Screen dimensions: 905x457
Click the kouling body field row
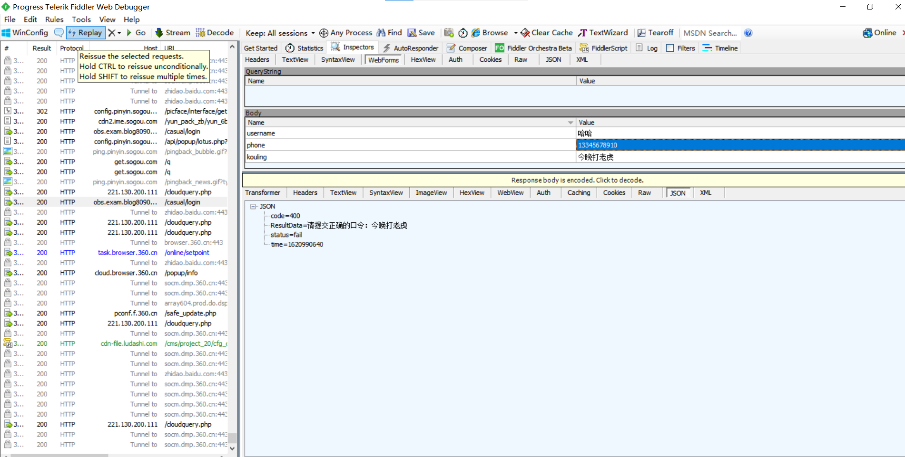(575, 157)
